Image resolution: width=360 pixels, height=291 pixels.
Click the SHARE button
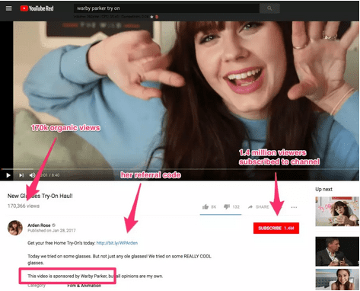(x=258, y=207)
